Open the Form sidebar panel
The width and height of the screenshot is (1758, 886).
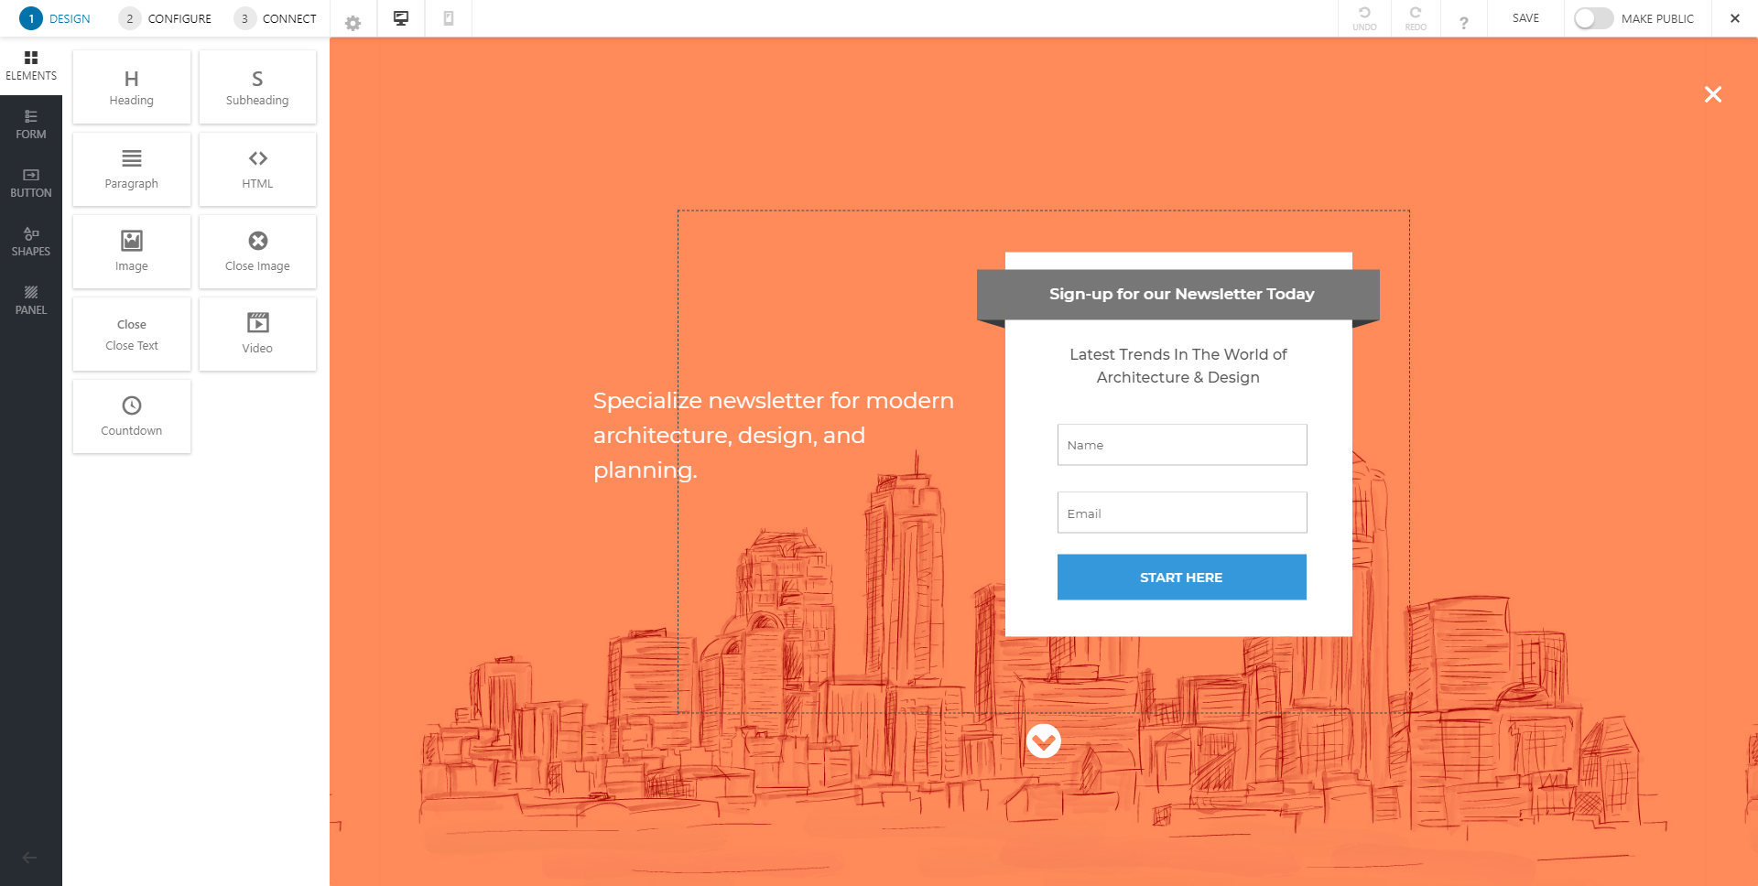coord(30,124)
